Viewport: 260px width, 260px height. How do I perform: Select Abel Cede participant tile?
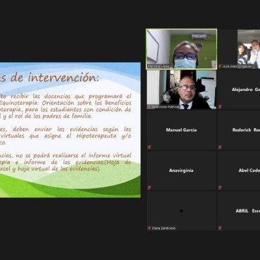click(x=239, y=170)
